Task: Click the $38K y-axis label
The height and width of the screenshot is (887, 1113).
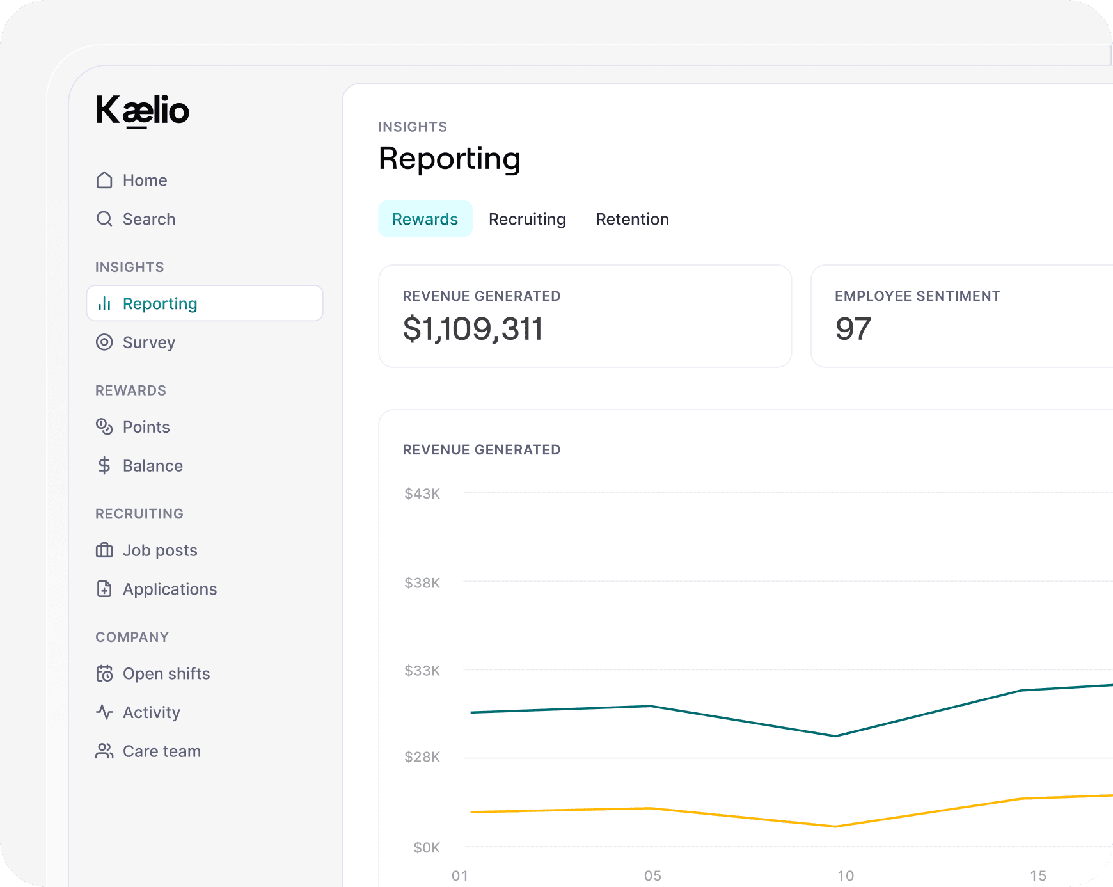Action: pyautogui.click(x=422, y=582)
